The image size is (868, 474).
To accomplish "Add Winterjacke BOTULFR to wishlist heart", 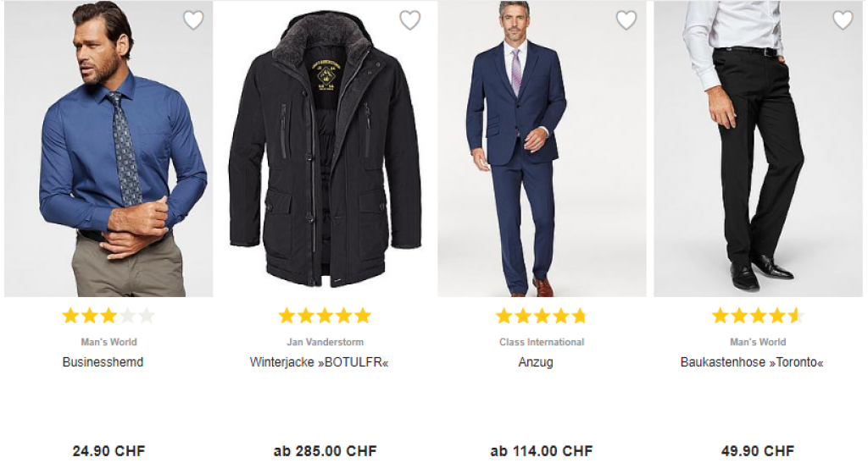I will click(x=409, y=20).
